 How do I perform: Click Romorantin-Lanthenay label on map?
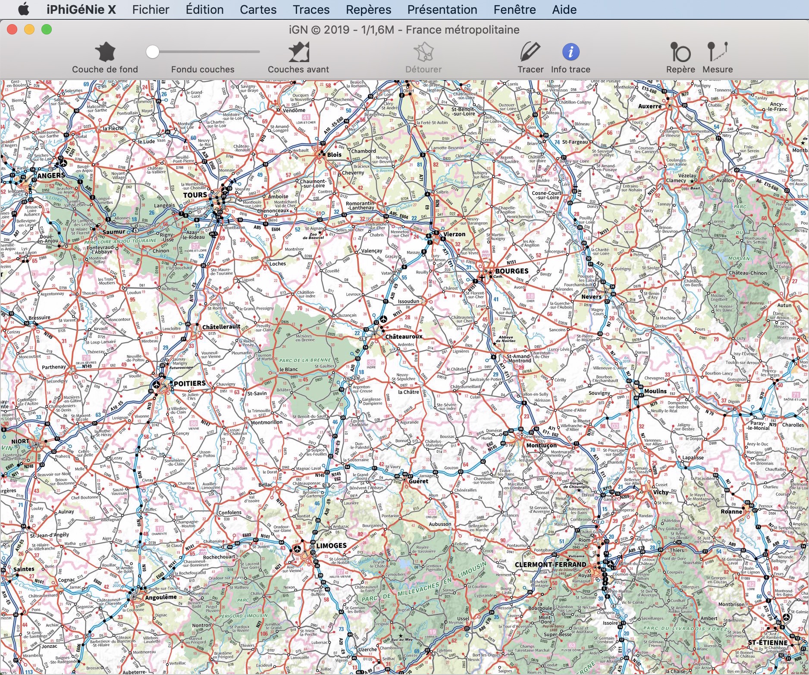pos(360,205)
